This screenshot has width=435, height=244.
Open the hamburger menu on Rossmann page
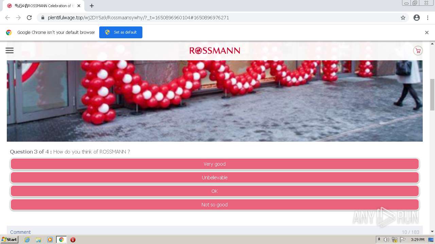10,50
